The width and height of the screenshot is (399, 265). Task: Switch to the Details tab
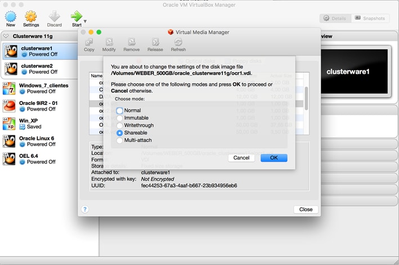tap(335, 19)
